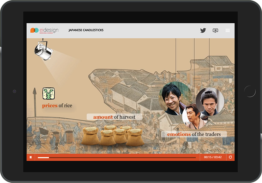Seek along the video progress bar
Image resolution: width=262 pixels, height=183 pixels.
click(x=117, y=157)
